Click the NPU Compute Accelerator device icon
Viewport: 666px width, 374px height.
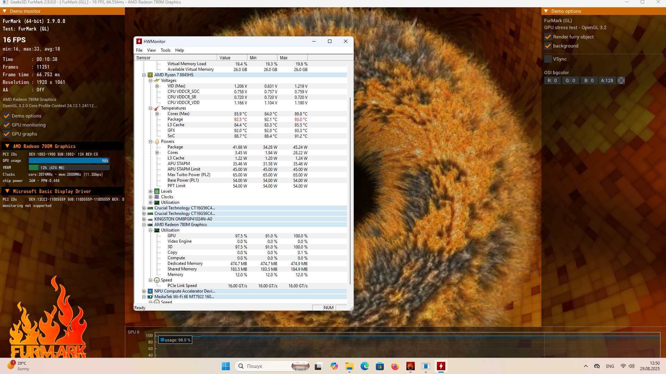tap(150, 291)
